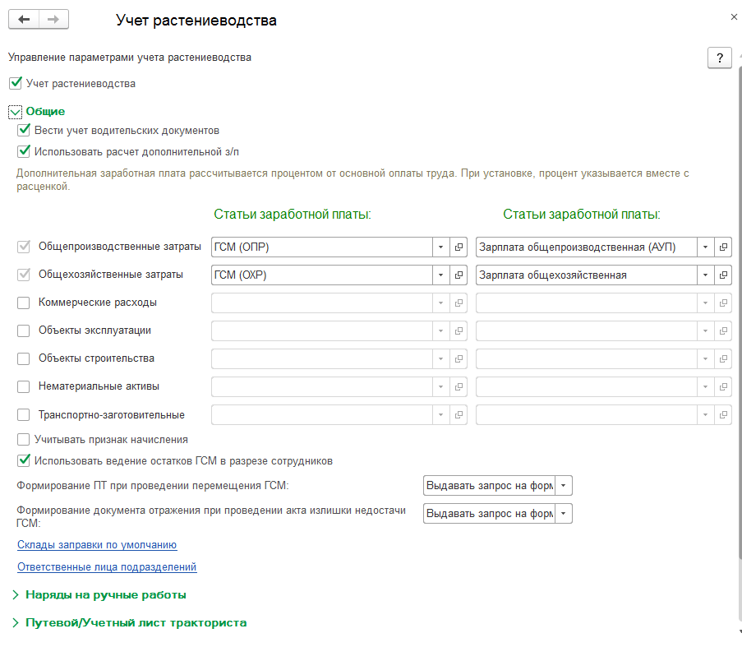Image resolution: width=742 pixels, height=647 pixels.
Task: Click open icon of second Коммерческие расходы field
Action: point(723,303)
